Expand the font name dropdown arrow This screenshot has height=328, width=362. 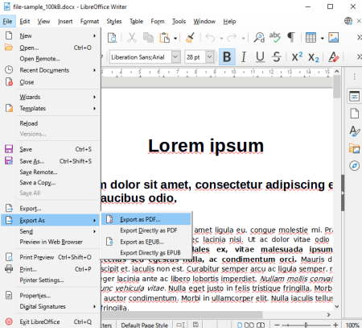coord(176,57)
